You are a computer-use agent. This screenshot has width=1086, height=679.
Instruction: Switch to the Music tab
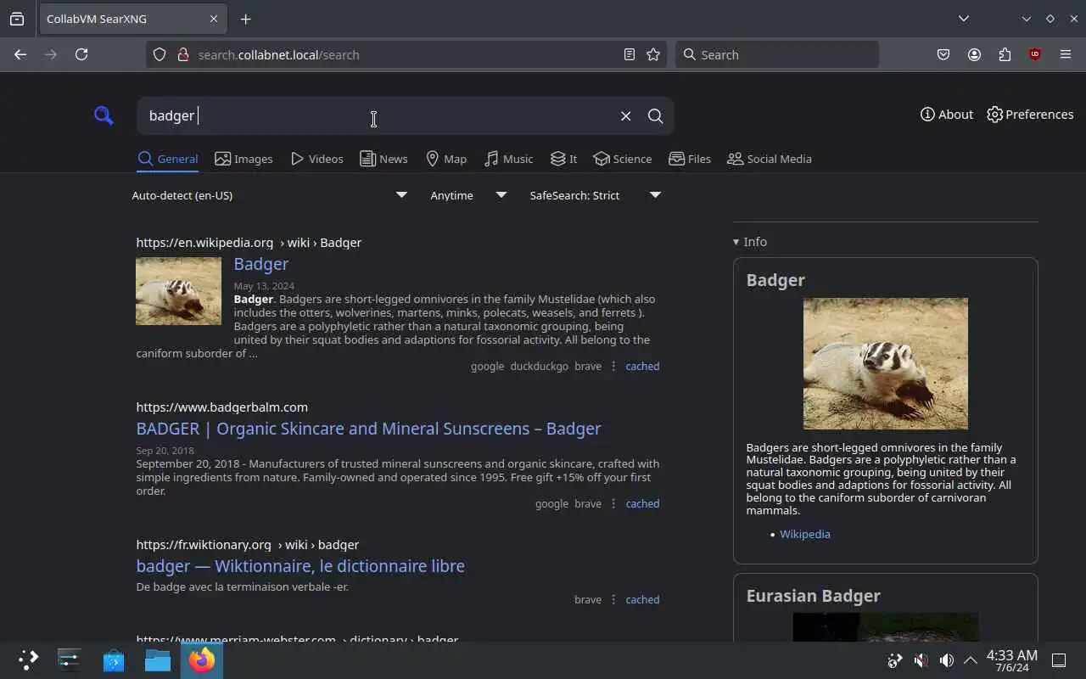coord(508,159)
